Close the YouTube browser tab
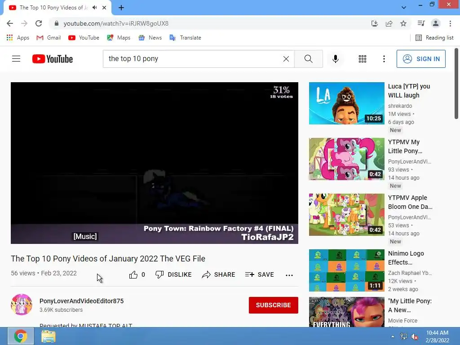 [104, 8]
